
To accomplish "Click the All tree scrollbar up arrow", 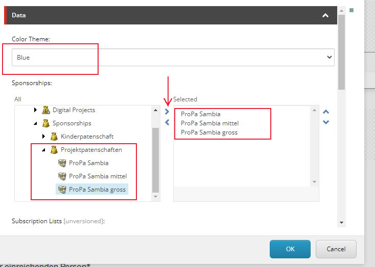I will pos(155,110).
